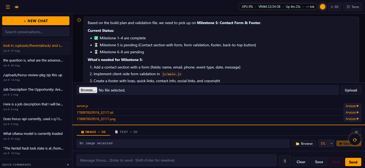
Task: Open the STL format dropdown
Action: [x=326, y=144]
